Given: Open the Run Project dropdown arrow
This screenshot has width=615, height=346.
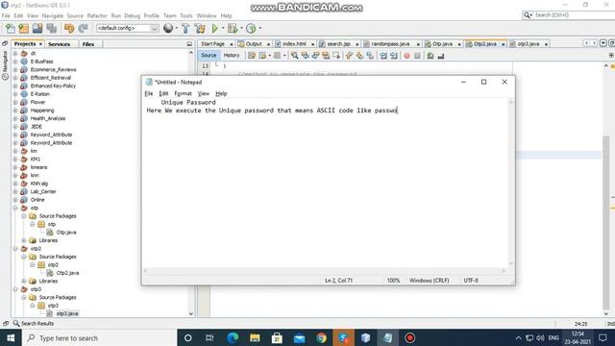Looking at the screenshot, I should (223, 28).
